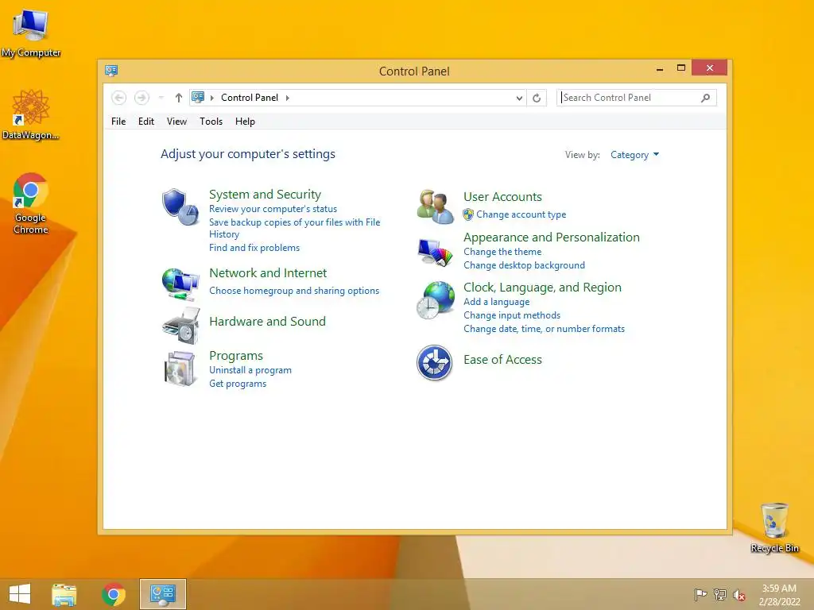Click Add a language

[x=496, y=302]
